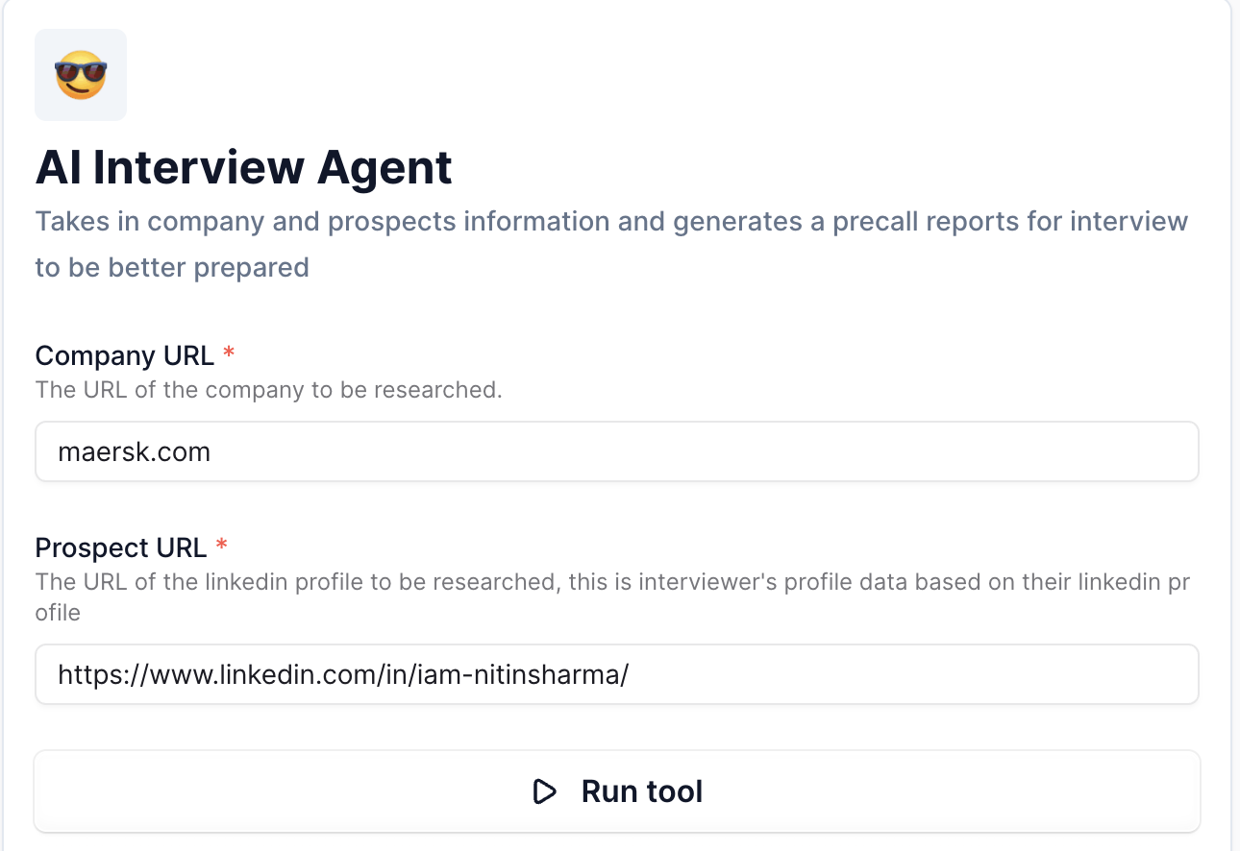Click helper text about the LinkedIn profile

[611, 583]
